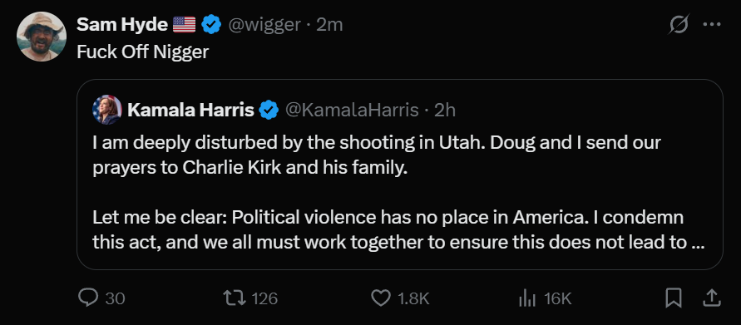The width and height of the screenshot is (741, 325).
Task: Open view analytics bar-chart icon
Action: 527,298
